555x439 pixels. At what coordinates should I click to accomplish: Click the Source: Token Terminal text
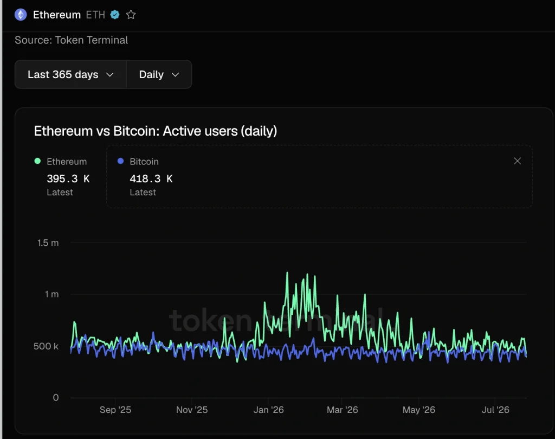71,40
